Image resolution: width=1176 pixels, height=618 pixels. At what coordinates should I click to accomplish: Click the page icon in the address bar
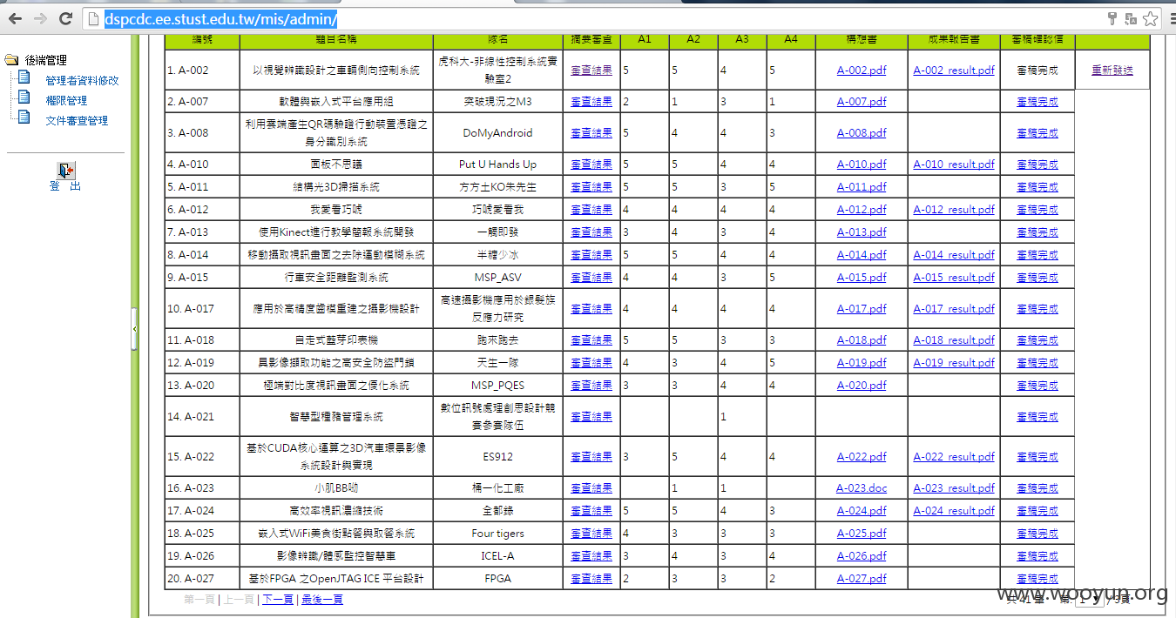[x=95, y=19]
